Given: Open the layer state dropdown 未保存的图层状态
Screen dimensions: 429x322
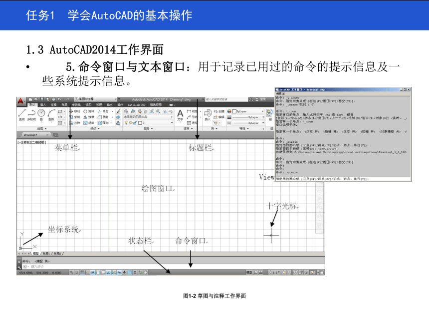Looking at the screenshot, I should click(x=148, y=117).
